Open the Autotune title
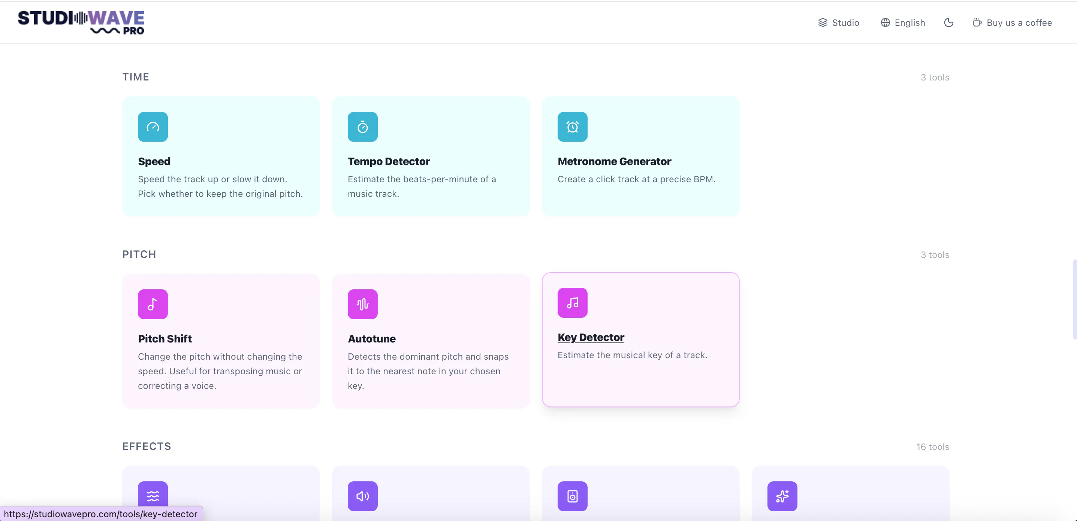The width and height of the screenshot is (1077, 521). 372,339
